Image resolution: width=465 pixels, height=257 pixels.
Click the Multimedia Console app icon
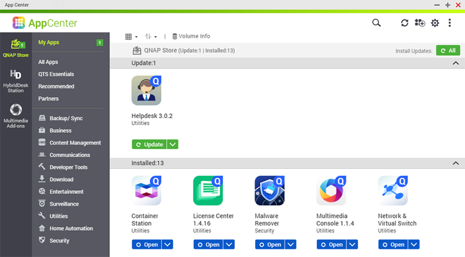[331, 191]
